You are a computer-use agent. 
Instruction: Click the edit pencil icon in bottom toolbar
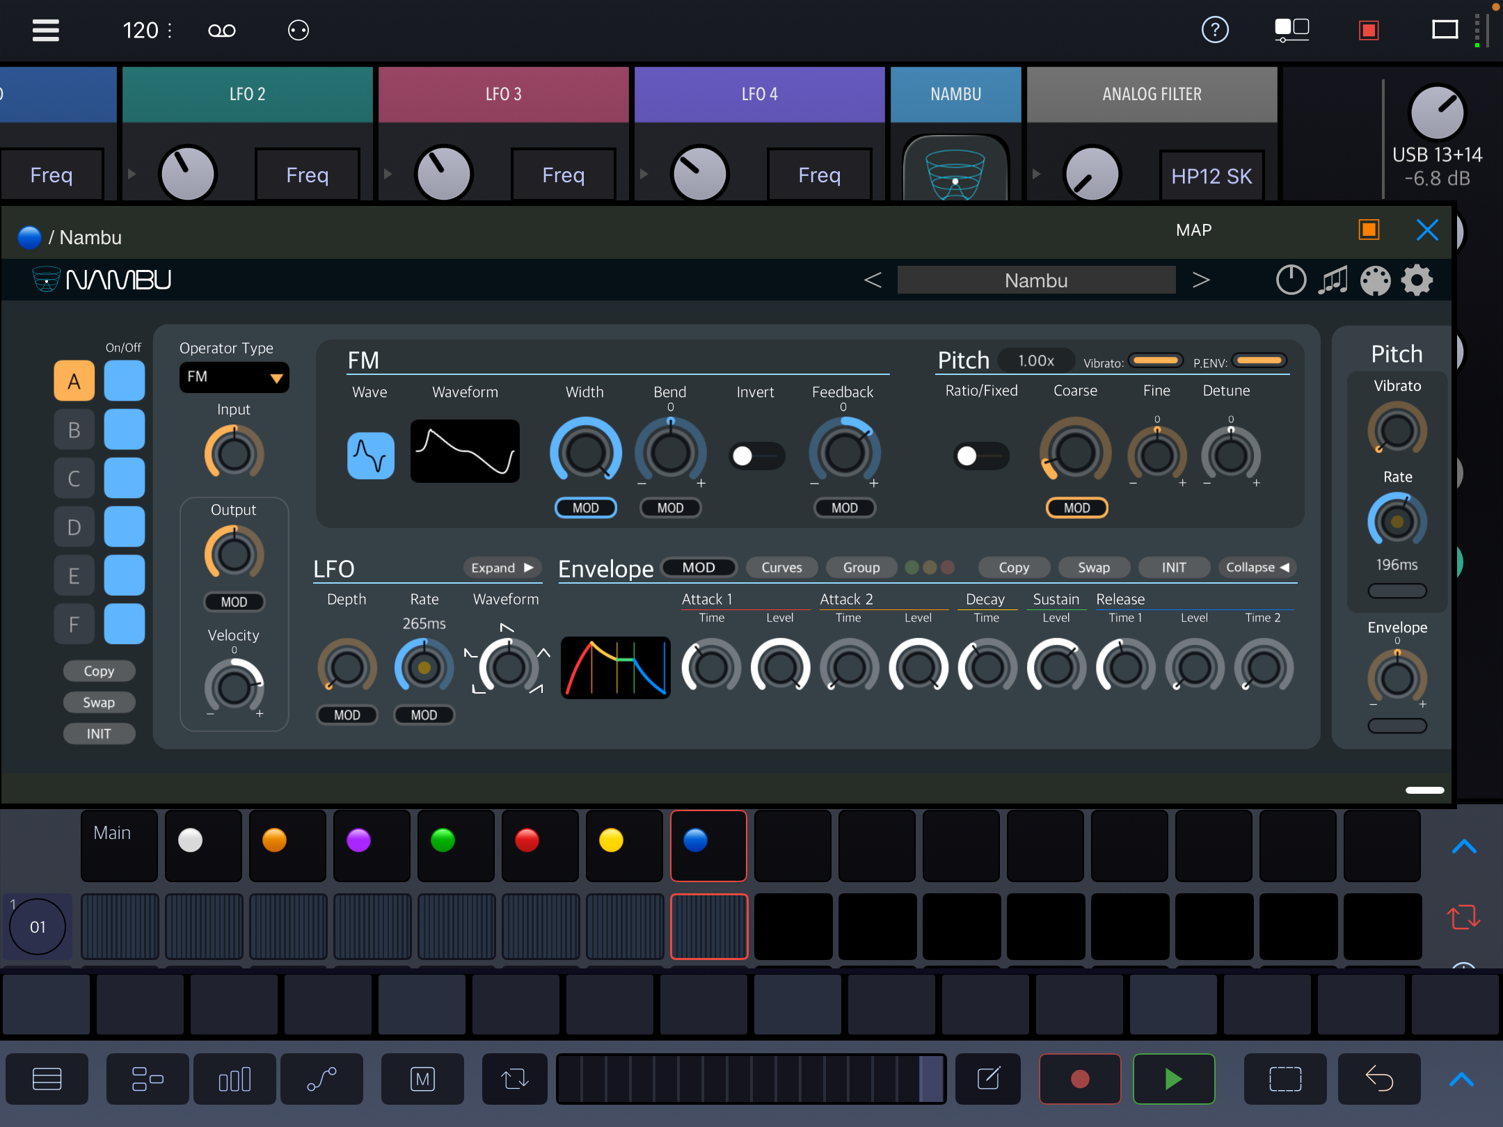pos(988,1079)
